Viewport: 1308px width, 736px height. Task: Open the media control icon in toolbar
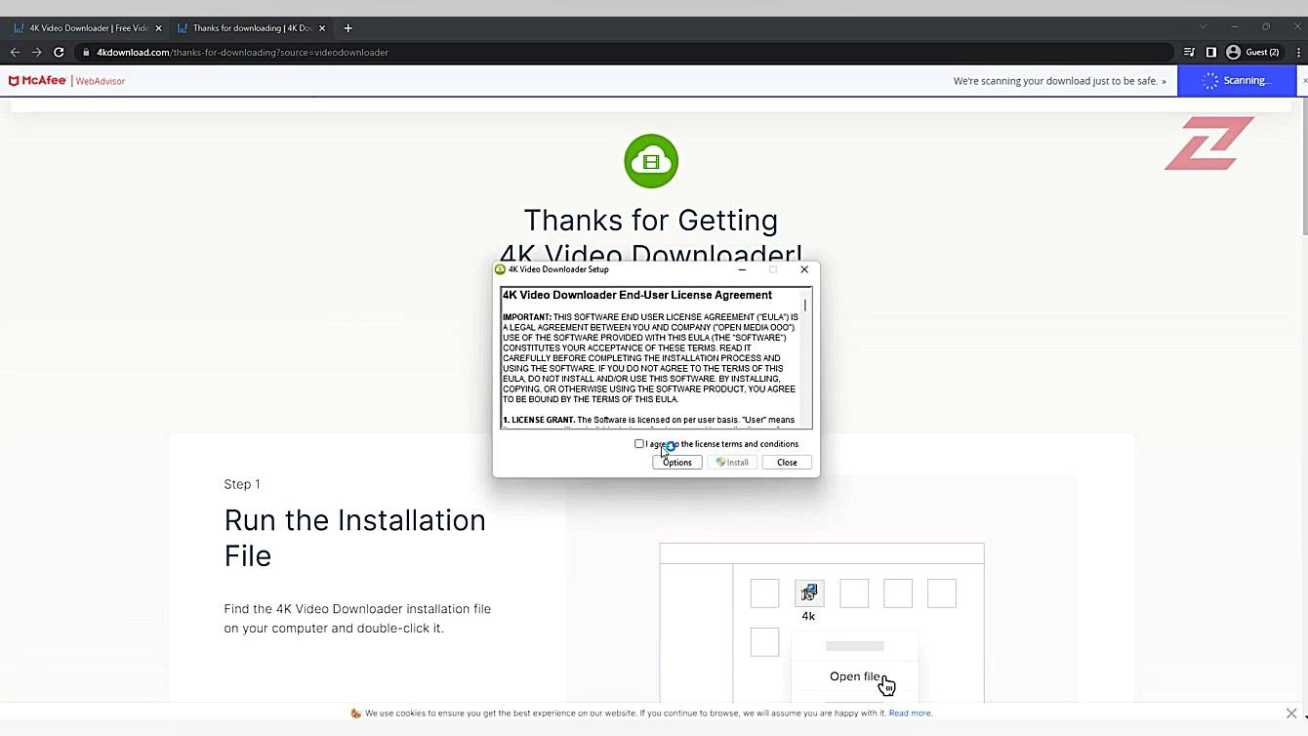(1189, 53)
